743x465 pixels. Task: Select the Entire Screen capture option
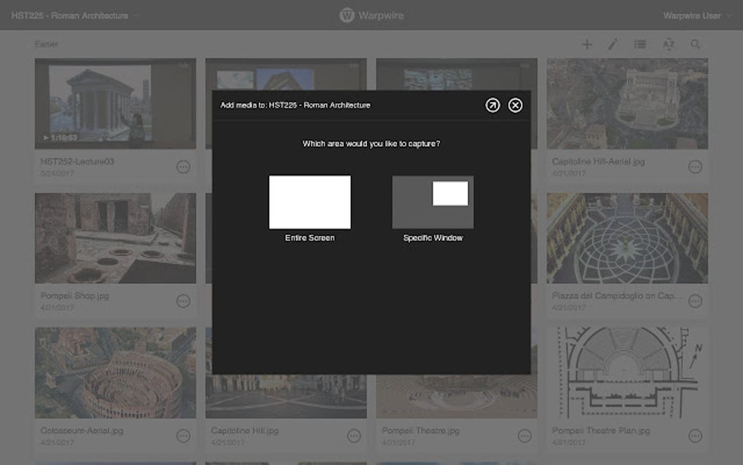pos(310,202)
